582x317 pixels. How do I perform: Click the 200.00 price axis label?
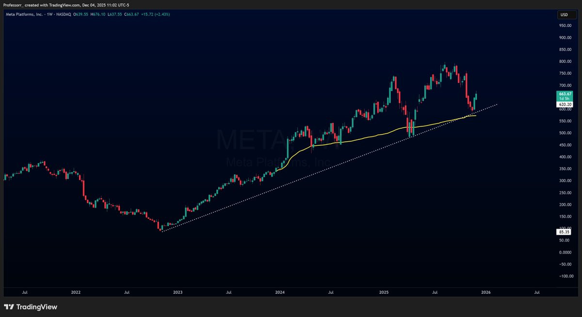pos(565,205)
